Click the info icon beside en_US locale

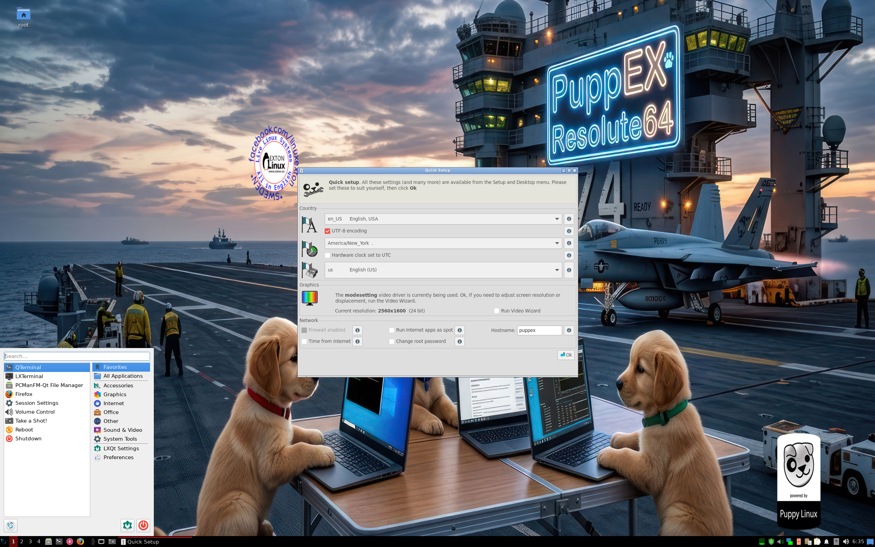pos(569,219)
